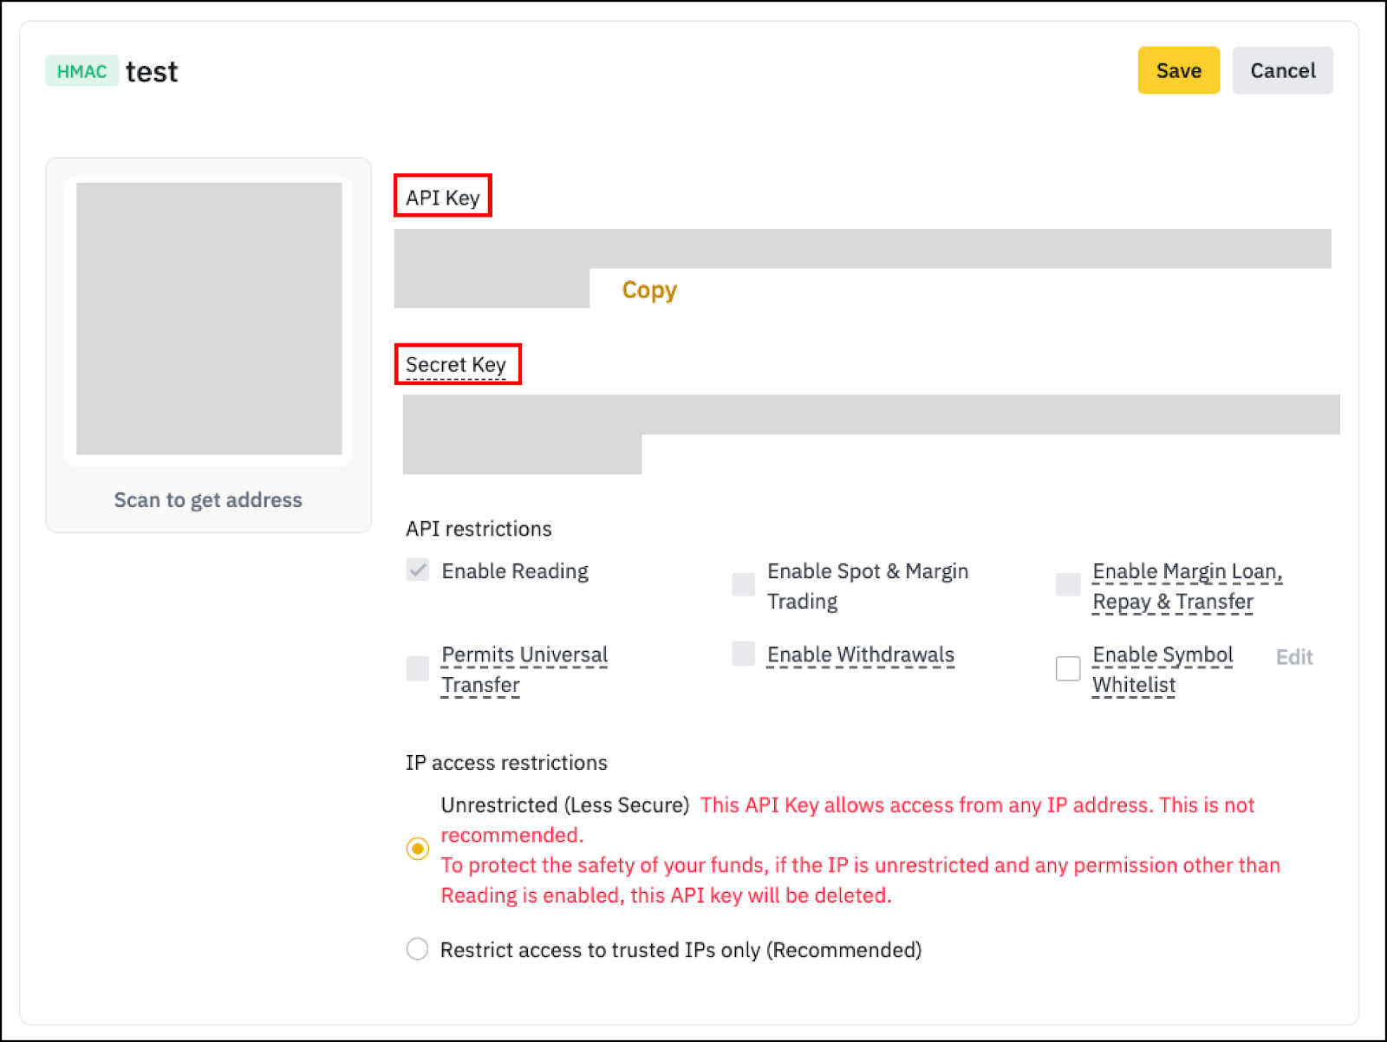Select Restrict access to trusted IPs only

[418, 949]
